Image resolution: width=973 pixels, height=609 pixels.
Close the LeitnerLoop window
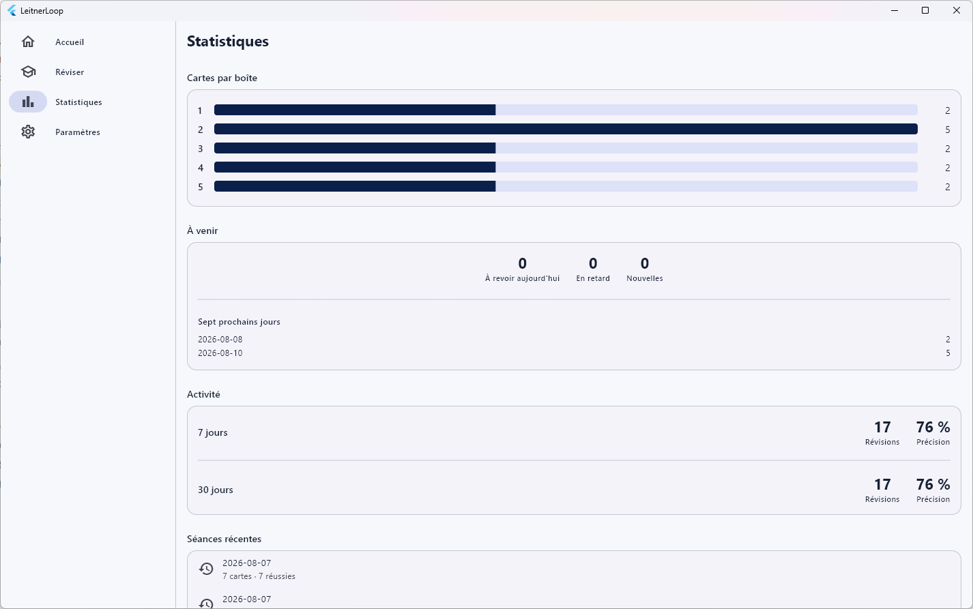click(x=957, y=10)
